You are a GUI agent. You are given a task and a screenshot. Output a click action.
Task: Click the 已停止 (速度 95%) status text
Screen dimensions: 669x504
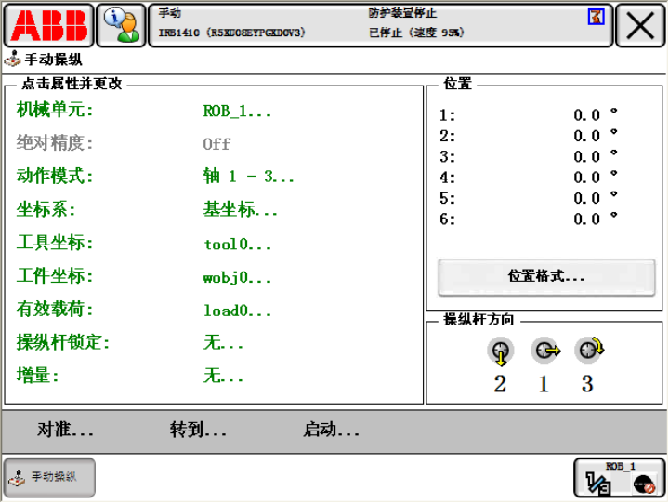pyautogui.click(x=416, y=33)
